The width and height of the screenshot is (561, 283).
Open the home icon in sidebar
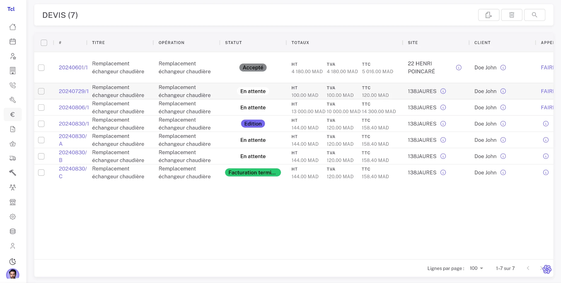coord(13,27)
